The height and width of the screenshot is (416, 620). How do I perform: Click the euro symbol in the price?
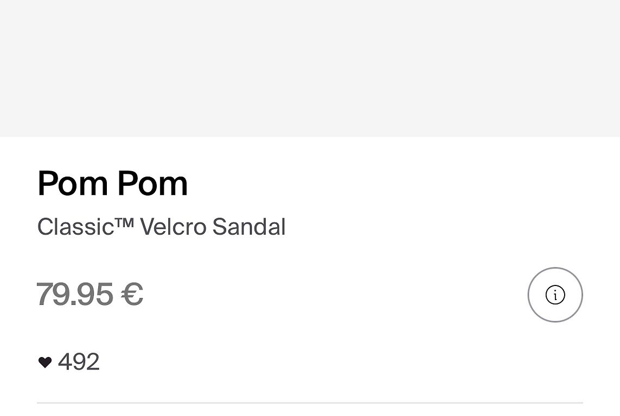pos(132,294)
